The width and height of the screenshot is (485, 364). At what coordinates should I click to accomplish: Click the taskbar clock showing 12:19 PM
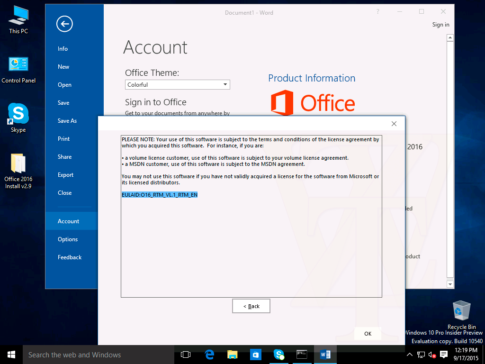pos(466,355)
